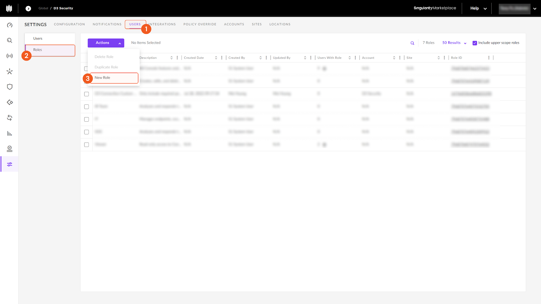This screenshot has height=304, width=541.
Task: Open the Singularity Marketplace link
Action: coord(434,8)
